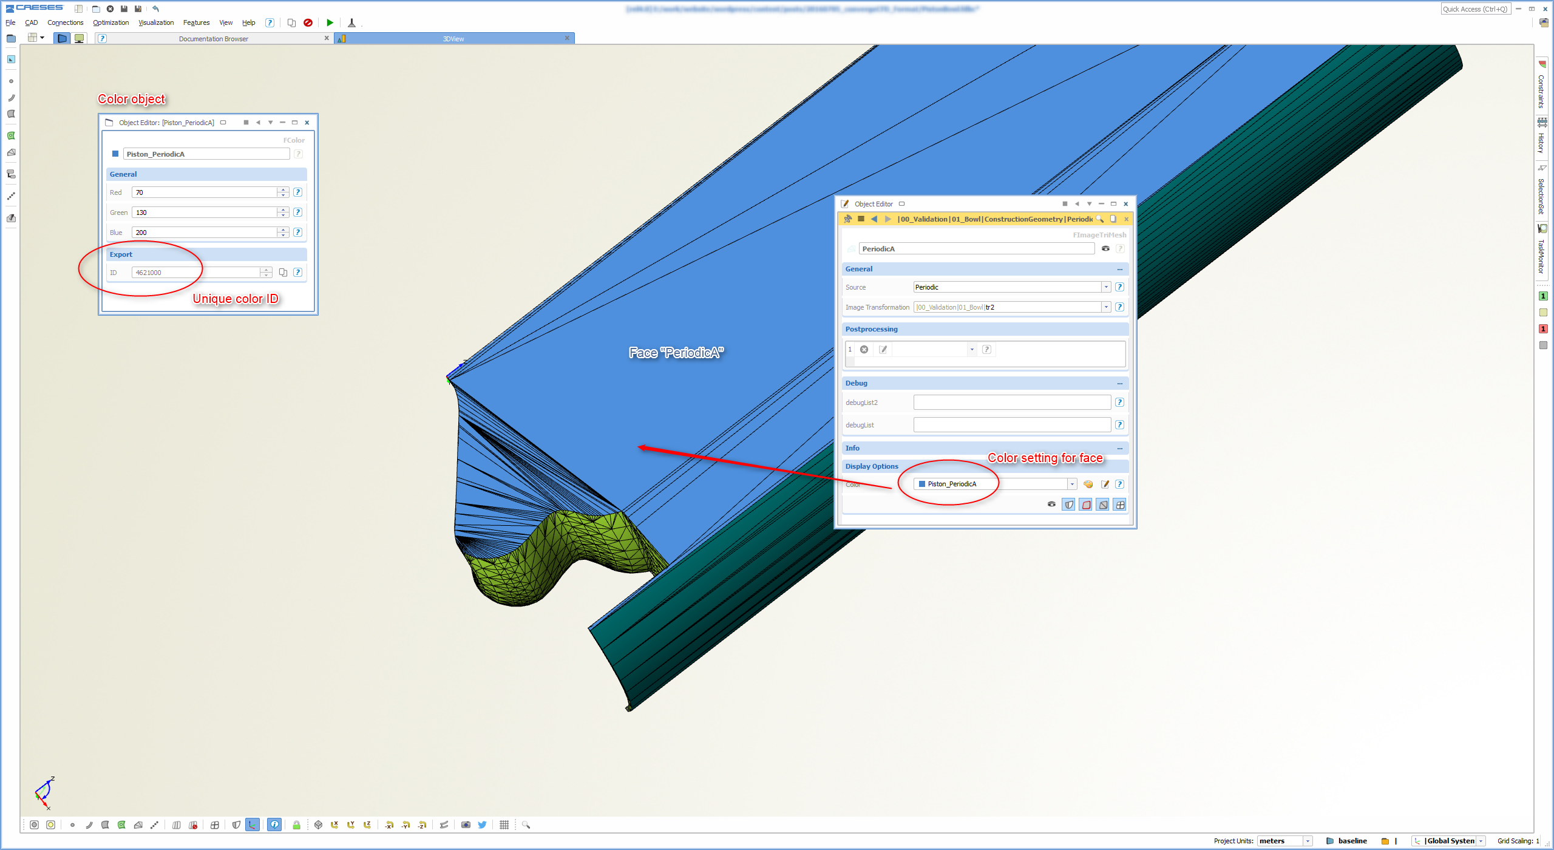Click the rotate view X-axis icon

coord(334,824)
